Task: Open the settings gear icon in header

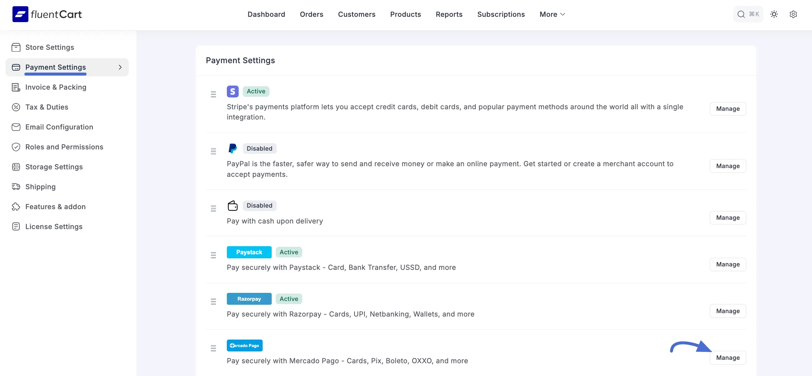Action: (x=793, y=14)
